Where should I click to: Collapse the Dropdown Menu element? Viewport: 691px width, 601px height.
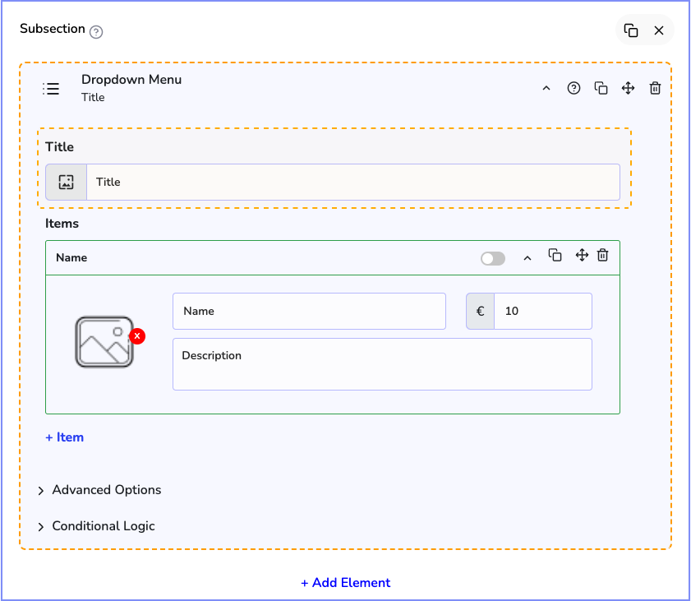coord(546,89)
